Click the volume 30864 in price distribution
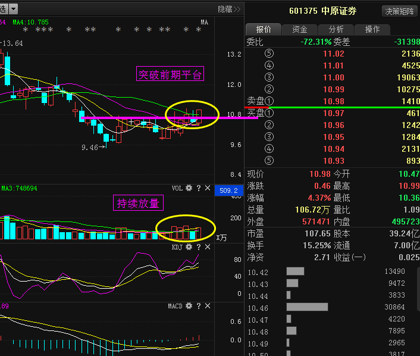The width and height of the screenshot is (420, 356). [394, 307]
